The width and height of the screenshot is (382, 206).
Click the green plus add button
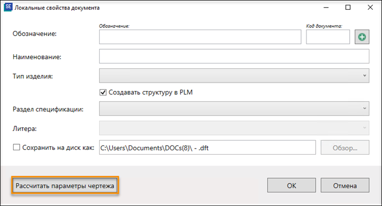pos(362,37)
